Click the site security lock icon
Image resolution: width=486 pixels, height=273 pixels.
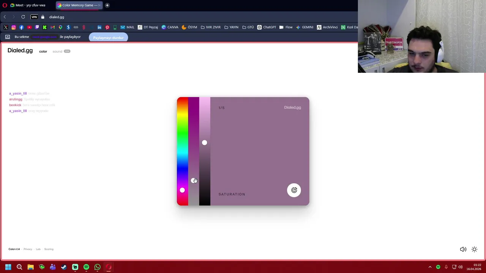(43, 17)
